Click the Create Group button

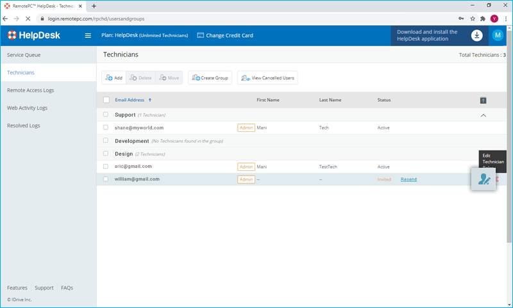coord(210,77)
